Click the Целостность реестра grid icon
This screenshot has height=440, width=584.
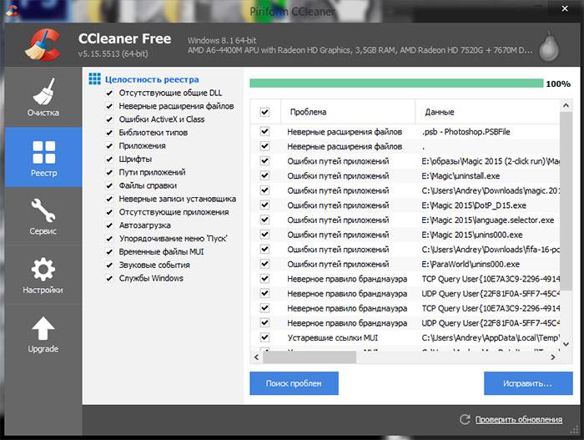[94, 79]
